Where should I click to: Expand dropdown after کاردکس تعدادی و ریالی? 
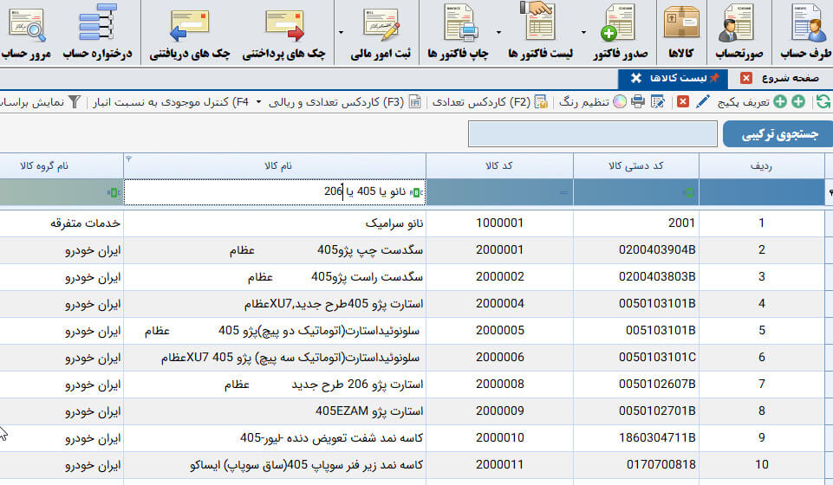(258, 102)
